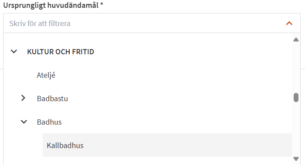Click the blank area right of Ateljé
The image size is (305, 165).
173,75
